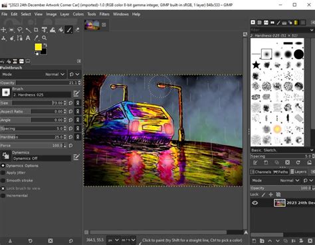Open the Colors menu
Screen dimensions: 315x245
(x=78, y=14)
